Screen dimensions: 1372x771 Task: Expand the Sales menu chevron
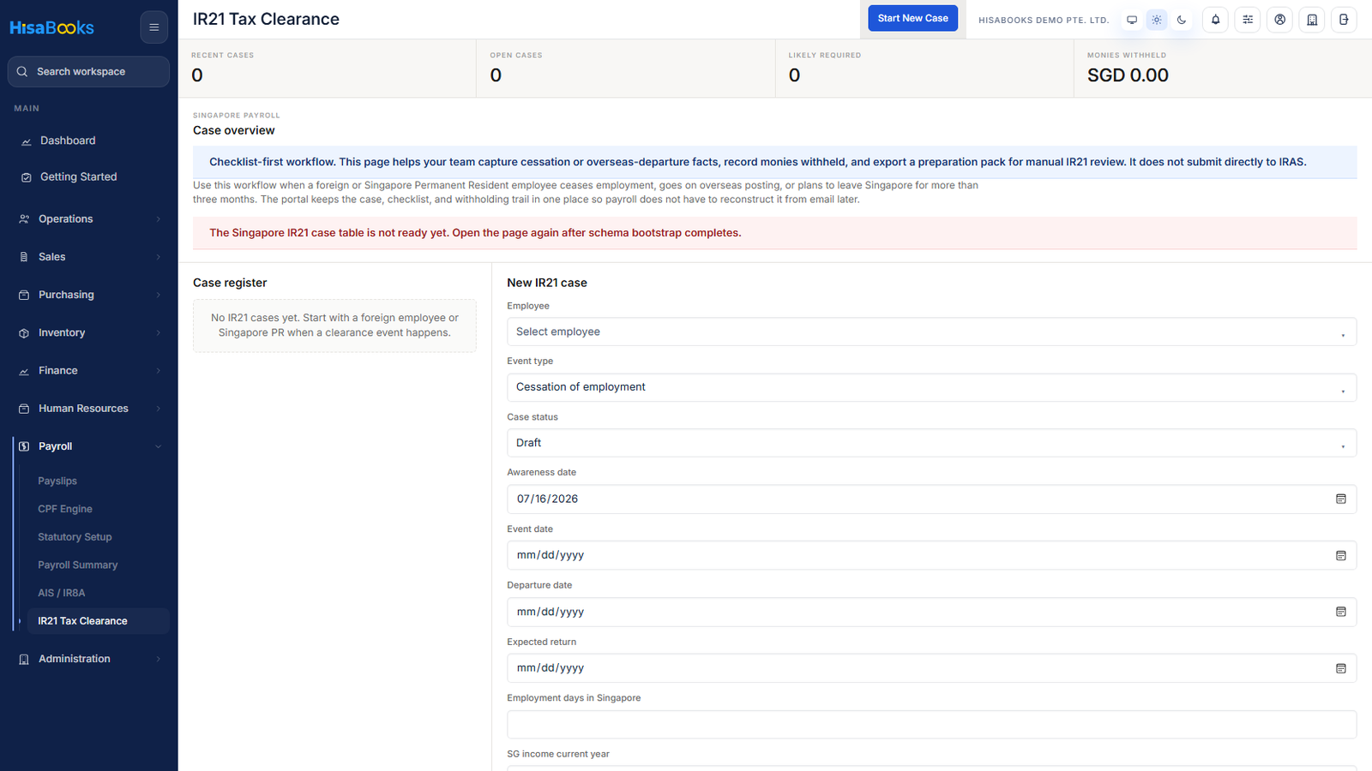[x=159, y=257]
